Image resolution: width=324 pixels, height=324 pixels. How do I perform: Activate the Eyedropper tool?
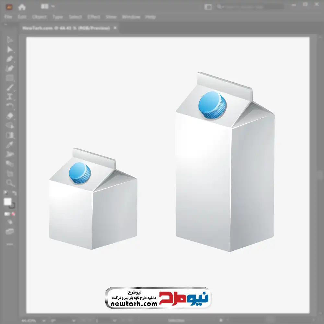click(x=10, y=144)
